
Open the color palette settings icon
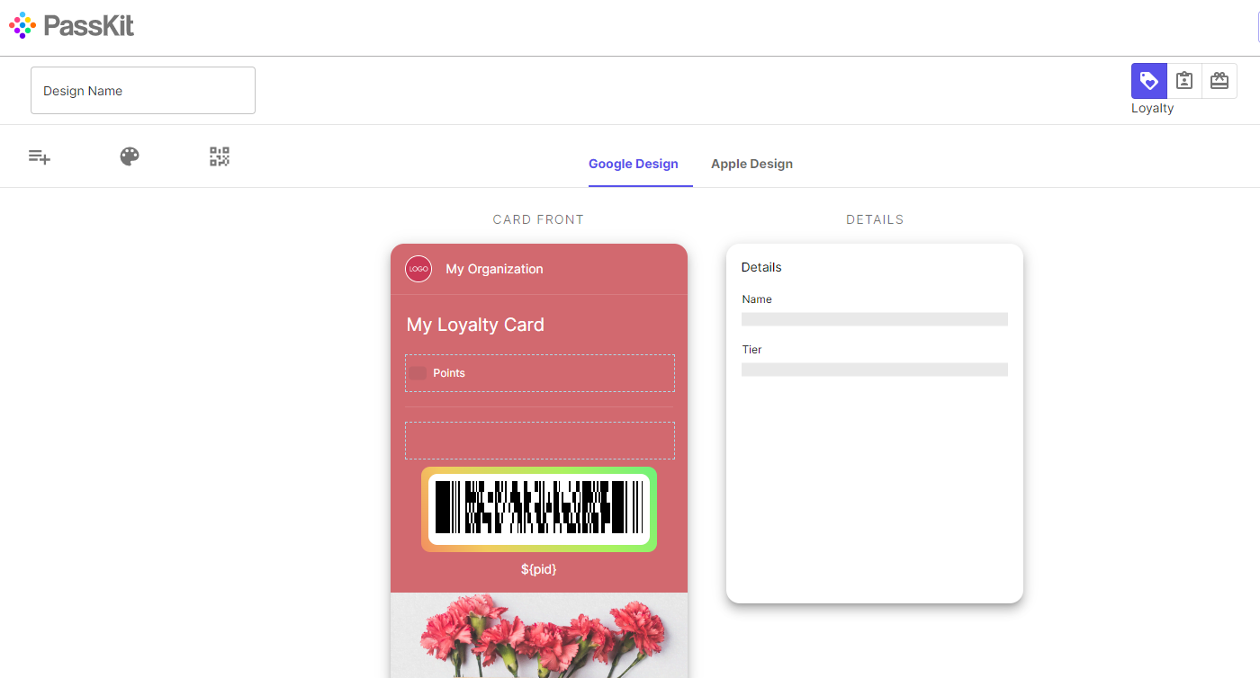(x=130, y=156)
